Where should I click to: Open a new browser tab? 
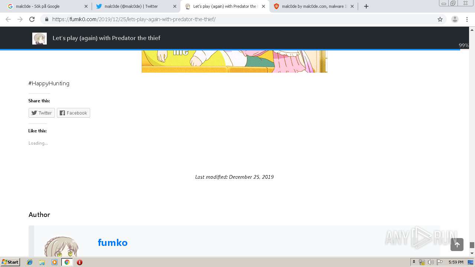point(366,6)
